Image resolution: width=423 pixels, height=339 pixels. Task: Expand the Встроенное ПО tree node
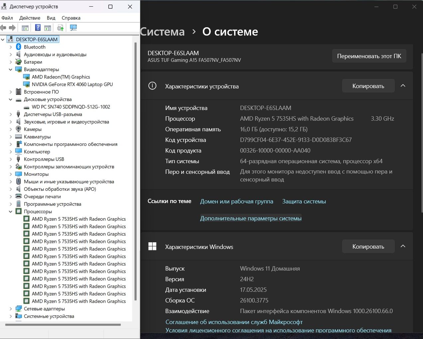coord(11,92)
